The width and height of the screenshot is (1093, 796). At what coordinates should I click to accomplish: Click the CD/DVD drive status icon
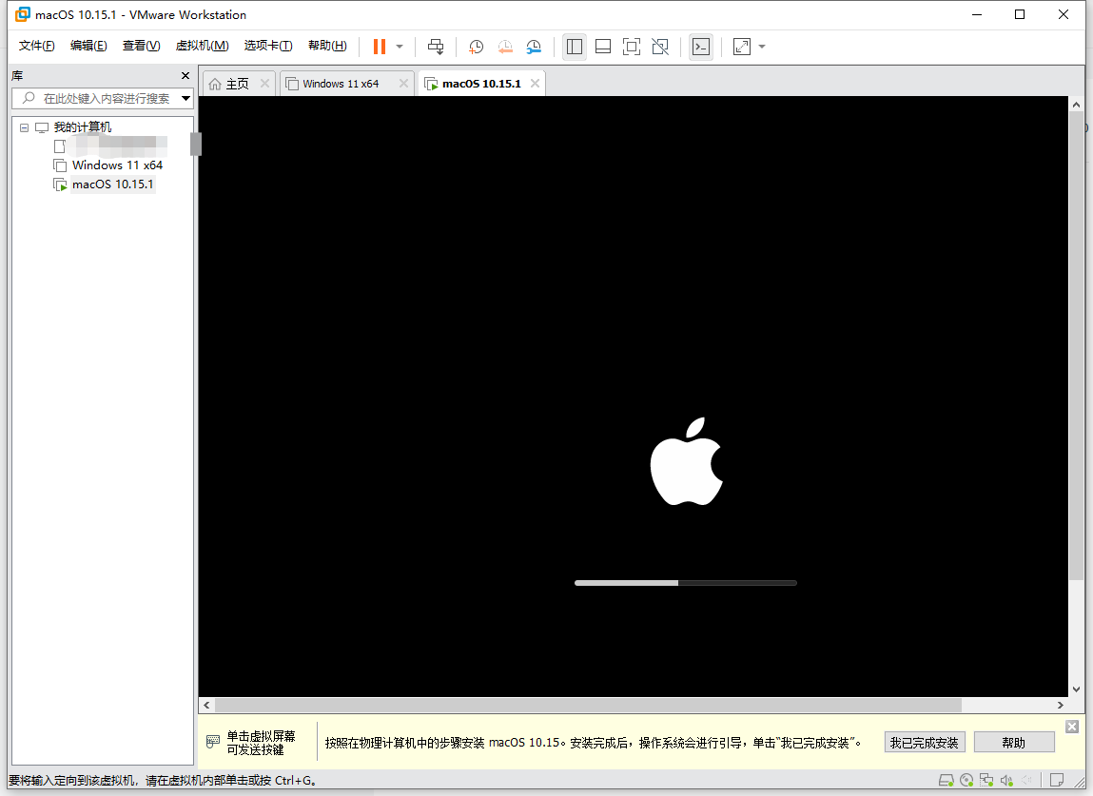pyautogui.click(x=966, y=780)
